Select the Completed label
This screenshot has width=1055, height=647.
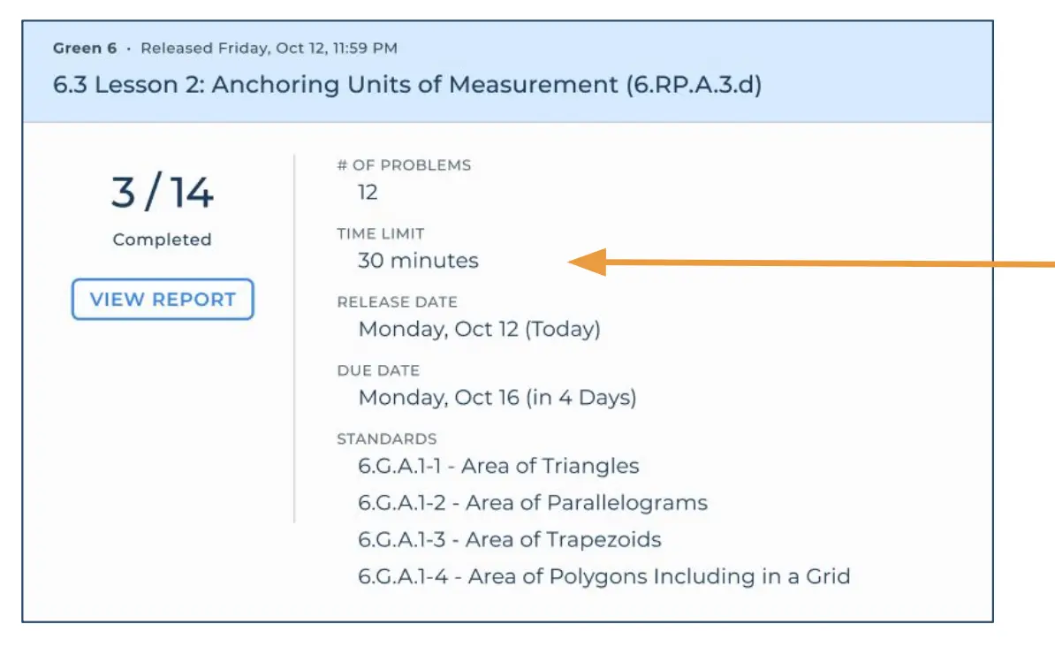click(x=162, y=239)
